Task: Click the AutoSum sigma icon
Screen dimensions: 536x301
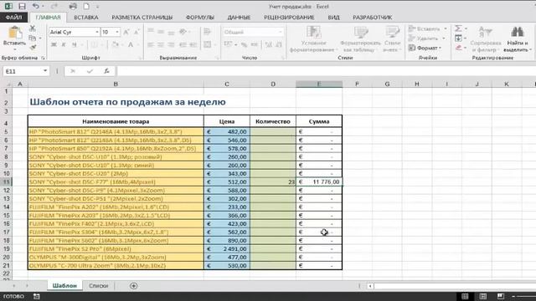Action: coord(458,28)
